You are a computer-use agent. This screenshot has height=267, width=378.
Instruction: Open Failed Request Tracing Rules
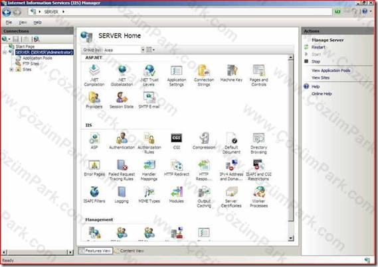click(122, 170)
